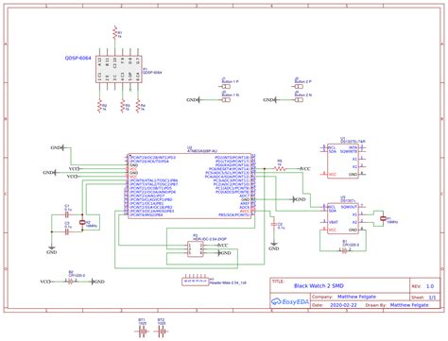Select capacitor C2 near AVCC
448x341 pixels.
[x=274, y=224]
